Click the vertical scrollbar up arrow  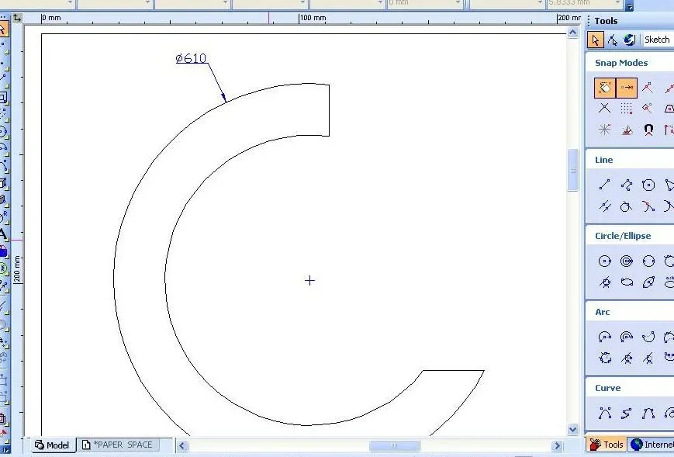coord(572,33)
